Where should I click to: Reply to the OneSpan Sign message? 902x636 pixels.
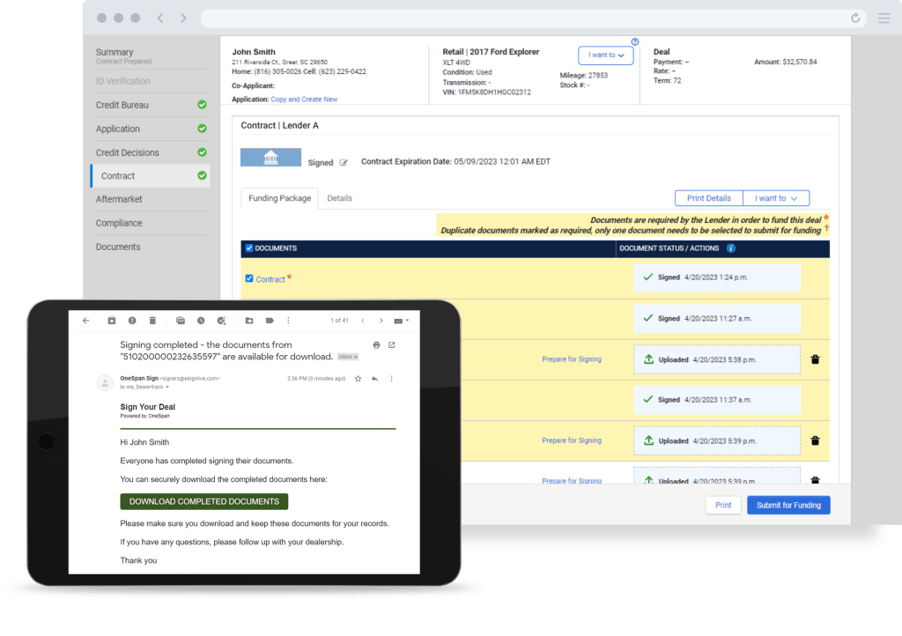(x=375, y=379)
